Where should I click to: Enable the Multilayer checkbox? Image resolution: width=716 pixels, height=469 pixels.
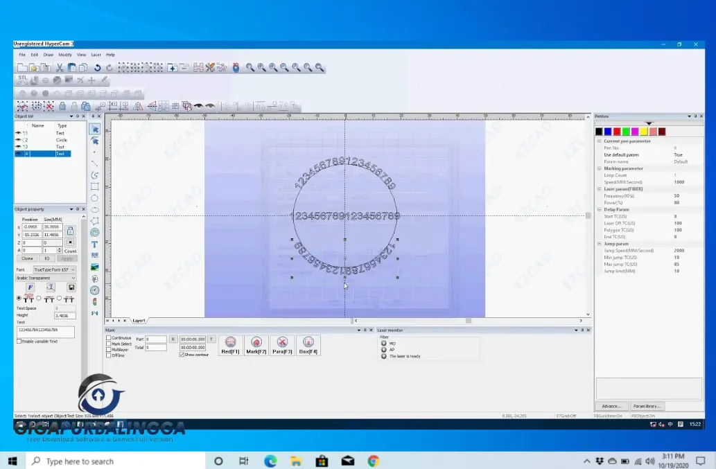(109, 349)
